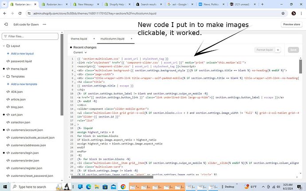Image resolution: width=306 pixels, height=191 pixels.
Task: Click the Windows Start button
Action: tap(4, 187)
